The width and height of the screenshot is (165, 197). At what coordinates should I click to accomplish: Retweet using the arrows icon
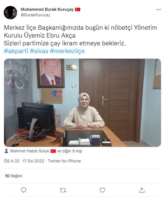pos(63,190)
